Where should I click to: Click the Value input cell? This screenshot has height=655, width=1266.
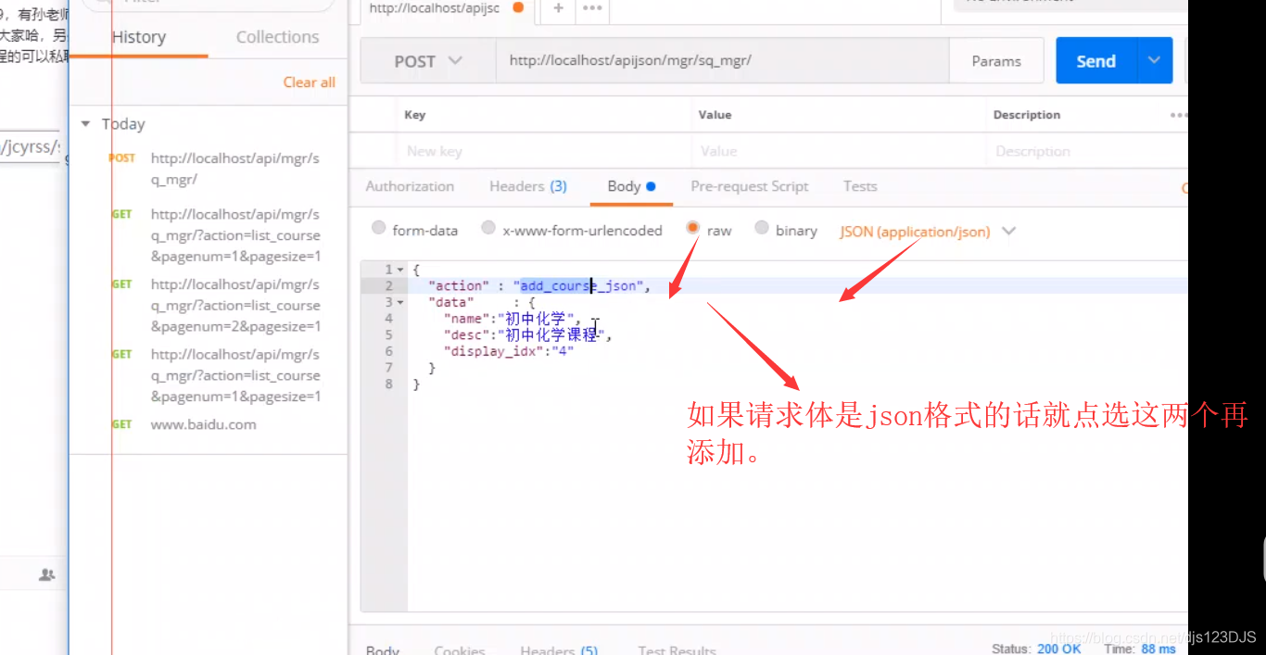point(840,151)
